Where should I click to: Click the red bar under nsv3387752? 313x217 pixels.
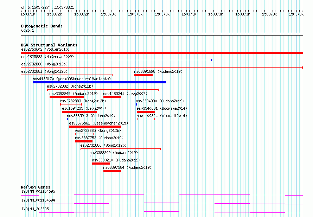84,141
